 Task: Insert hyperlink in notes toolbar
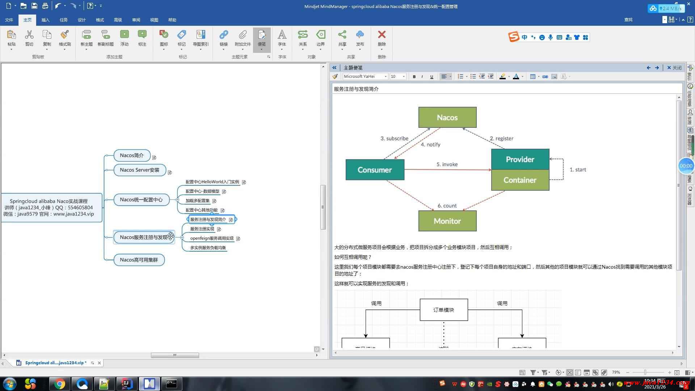coord(545,76)
